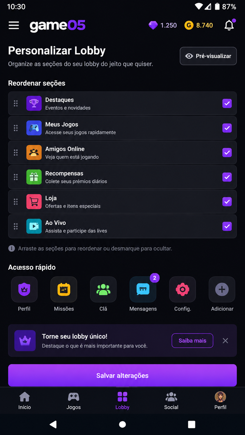Tap the purple gem balance
The width and height of the screenshot is (245, 435).
click(163, 25)
